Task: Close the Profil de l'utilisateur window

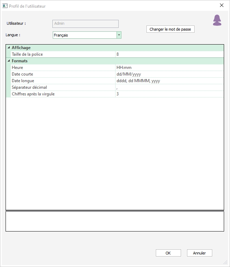Action: pos(222,6)
